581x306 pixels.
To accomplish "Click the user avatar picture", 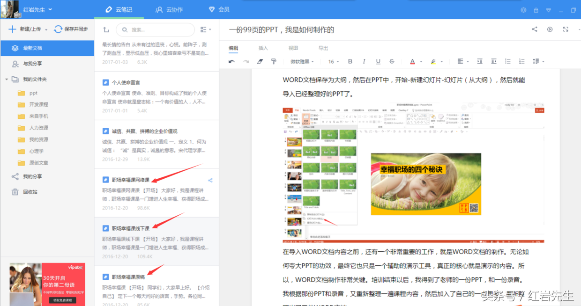I will click(10, 9).
